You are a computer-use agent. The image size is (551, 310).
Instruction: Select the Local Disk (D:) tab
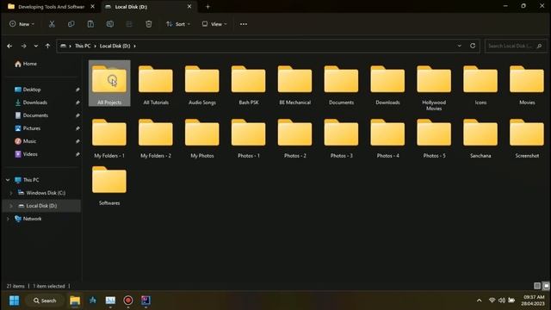[149, 6]
